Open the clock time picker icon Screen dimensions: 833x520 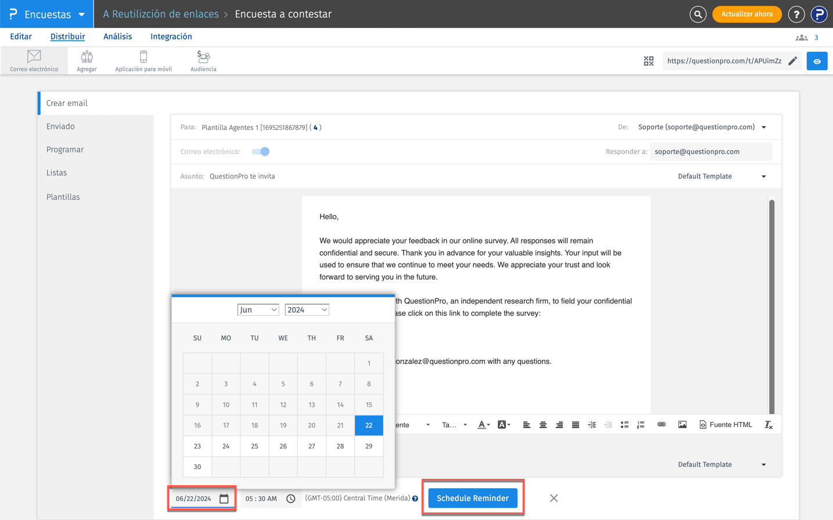[291, 499]
